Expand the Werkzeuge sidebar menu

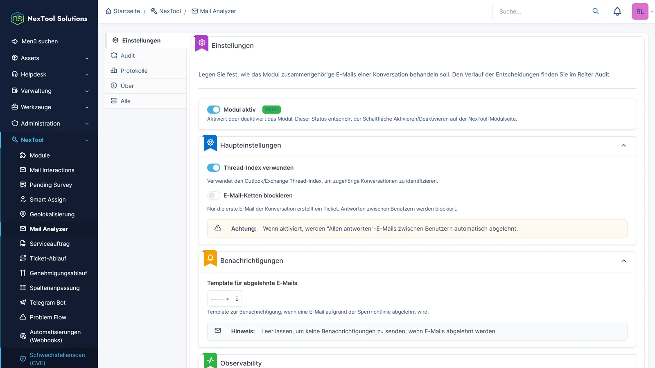pos(49,107)
